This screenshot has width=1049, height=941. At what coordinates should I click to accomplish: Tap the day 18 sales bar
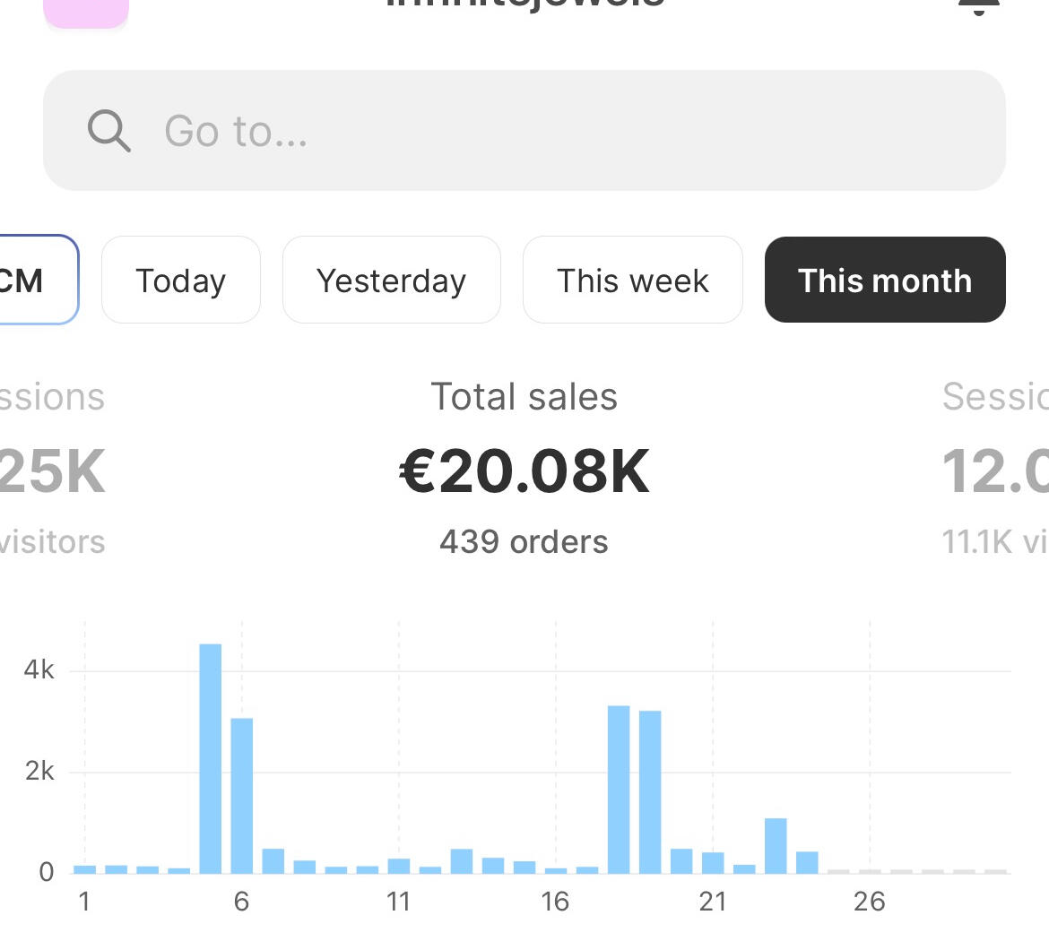click(619, 790)
